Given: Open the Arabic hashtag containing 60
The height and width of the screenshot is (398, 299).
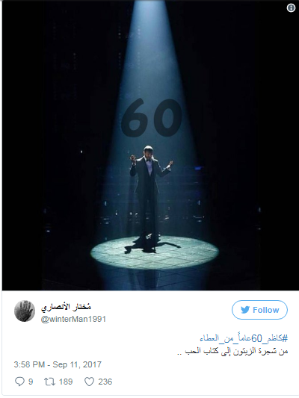Looking at the screenshot, I should pyautogui.click(x=244, y=338).
